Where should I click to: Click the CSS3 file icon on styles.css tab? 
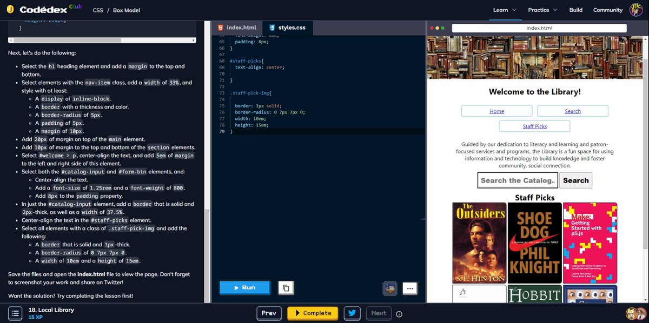pyautogui.click(x=271, y=28)
